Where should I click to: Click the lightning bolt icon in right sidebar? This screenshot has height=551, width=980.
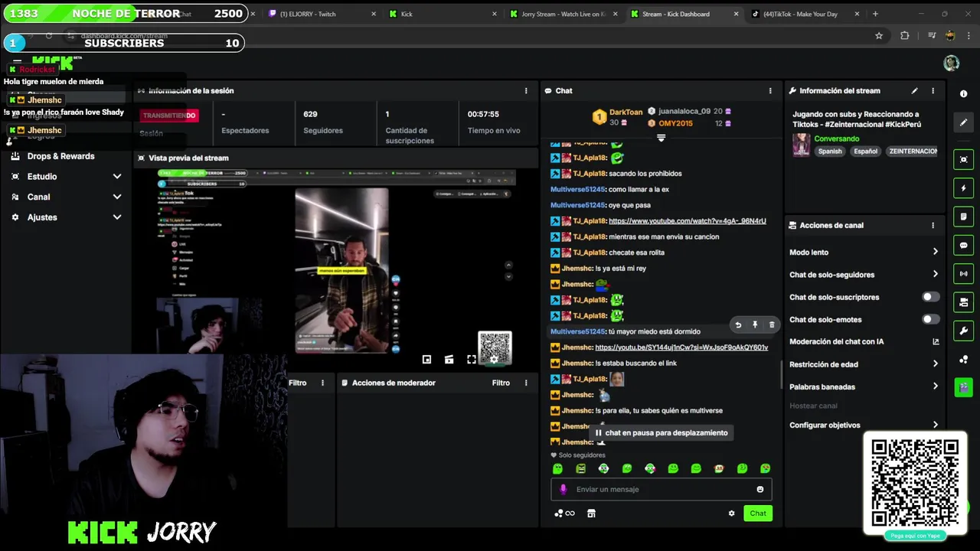963,187
